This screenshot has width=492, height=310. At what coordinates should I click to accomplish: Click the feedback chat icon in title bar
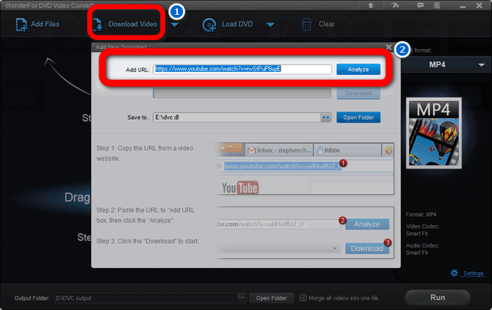420,6
